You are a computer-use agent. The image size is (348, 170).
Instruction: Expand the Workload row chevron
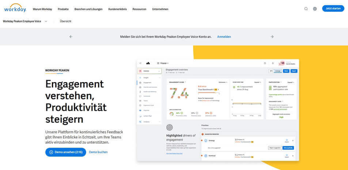(x=293, y=156)
